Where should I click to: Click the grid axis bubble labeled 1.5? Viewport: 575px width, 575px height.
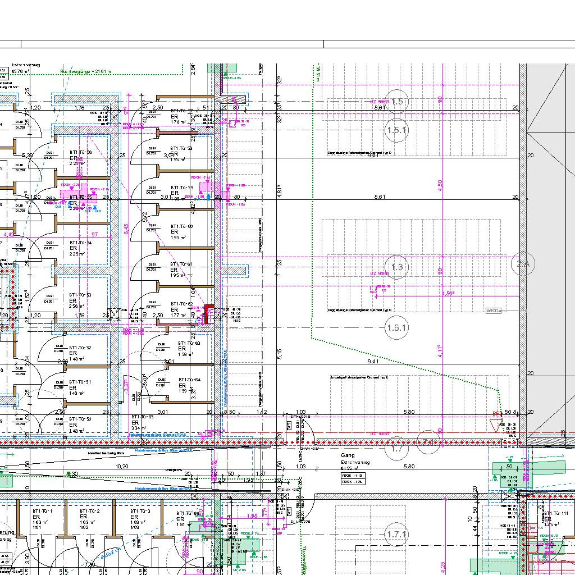[x=397, y=102]
